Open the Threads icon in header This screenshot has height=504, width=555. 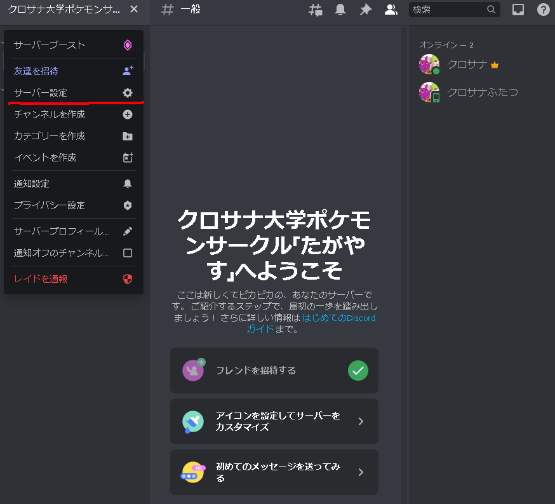315,10
